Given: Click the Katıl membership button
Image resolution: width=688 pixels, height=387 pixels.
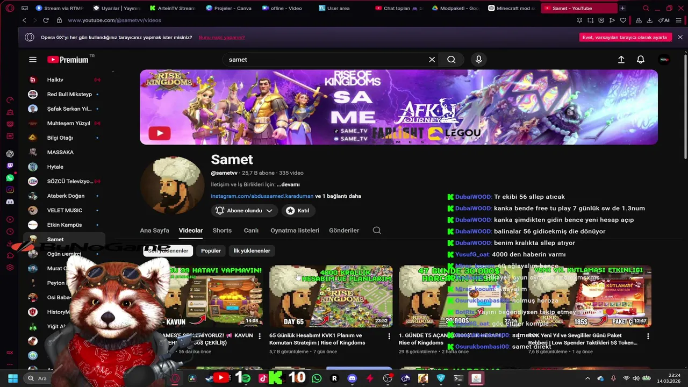Looking at the screenshot, I should [x=298, y=211].
